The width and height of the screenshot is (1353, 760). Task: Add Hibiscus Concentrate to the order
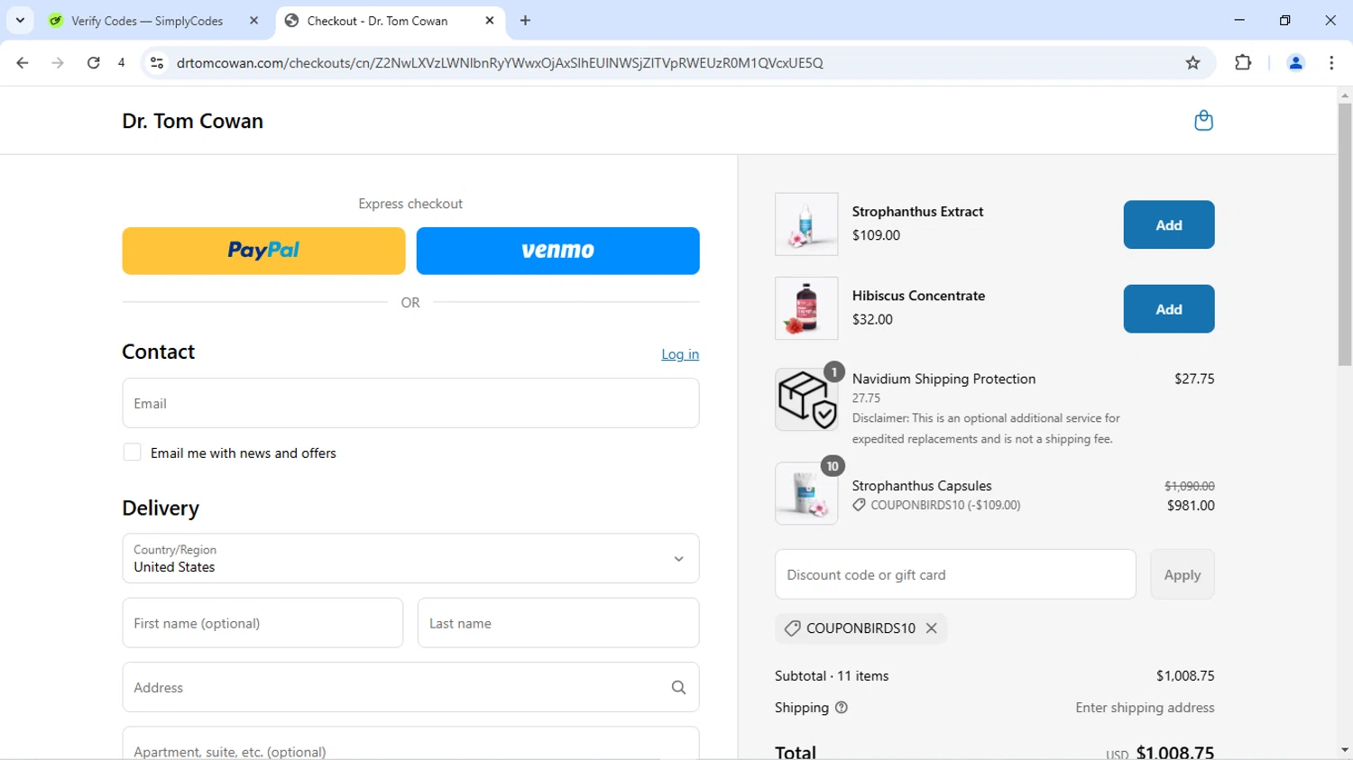pos(1168,309)
